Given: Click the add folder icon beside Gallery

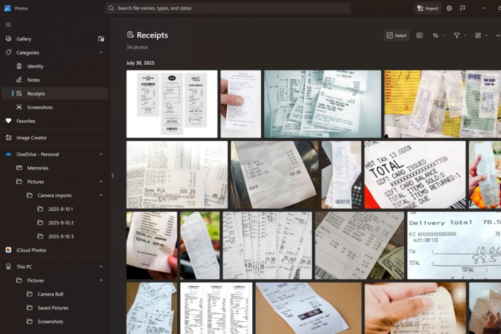Looking at the screenshot, I should pyautogui.click(x=101, y=39).
